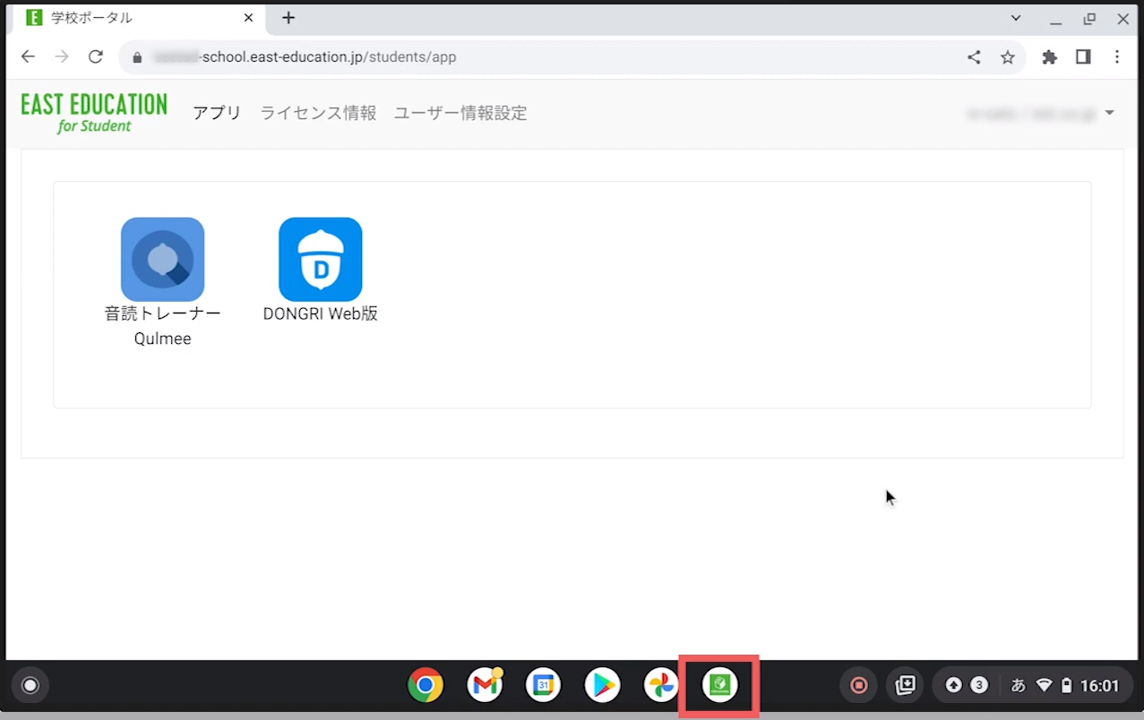Open the Chrome three-dot menu
This screenshot has height=720, width=1144.
pyautogui.click(x=1117, y=56)
